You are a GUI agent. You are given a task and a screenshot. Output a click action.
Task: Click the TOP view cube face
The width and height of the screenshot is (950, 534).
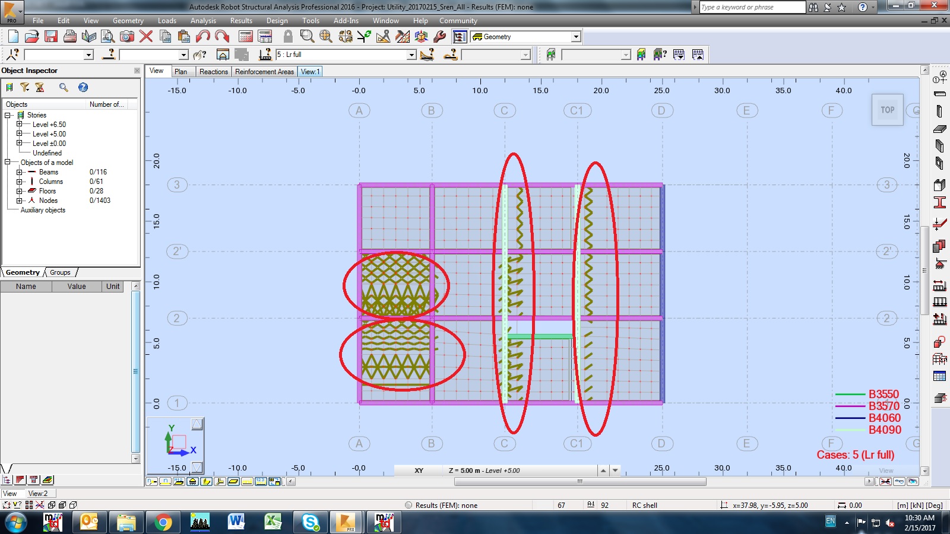coord(887,110)
